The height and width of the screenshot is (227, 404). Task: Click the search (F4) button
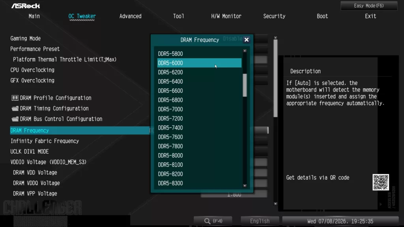213,221
